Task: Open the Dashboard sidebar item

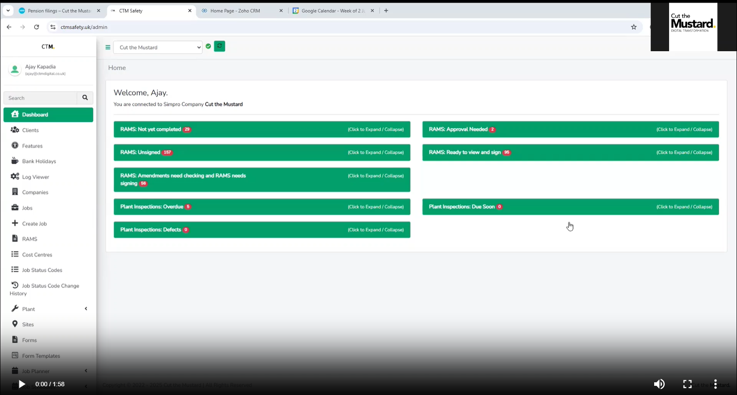Action: click(x=48, y=115)
